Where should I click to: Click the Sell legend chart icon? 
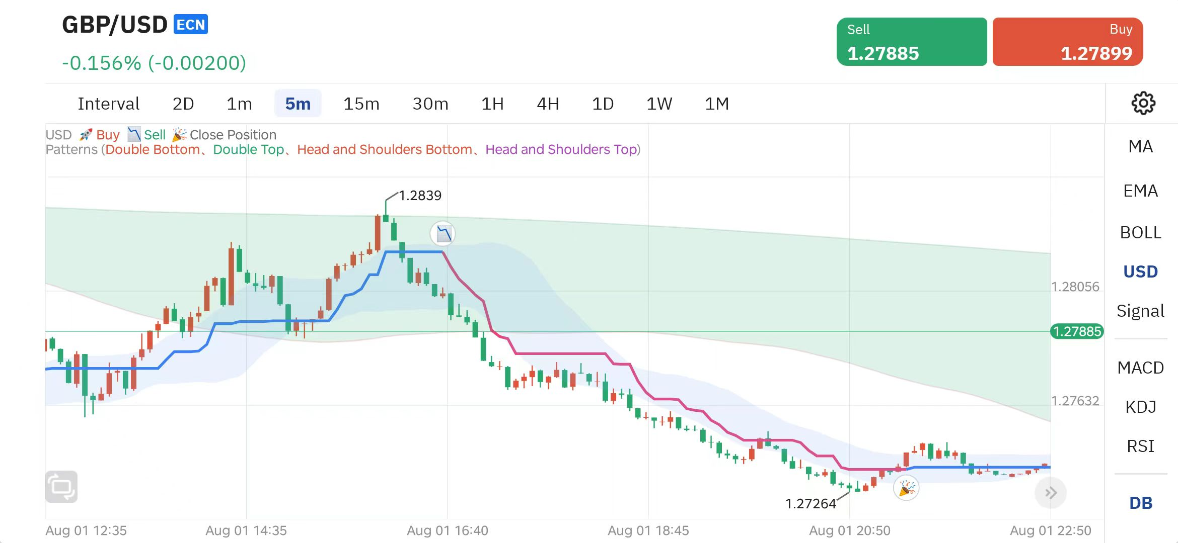tap(133, 134)
